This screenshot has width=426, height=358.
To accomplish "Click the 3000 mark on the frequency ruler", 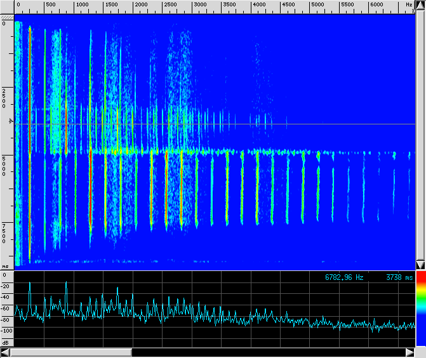I will (x=199, y=5).
